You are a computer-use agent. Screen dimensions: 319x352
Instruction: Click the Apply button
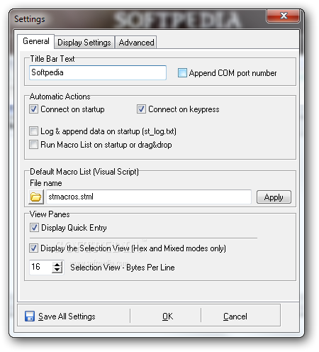(x=274, y=197)
